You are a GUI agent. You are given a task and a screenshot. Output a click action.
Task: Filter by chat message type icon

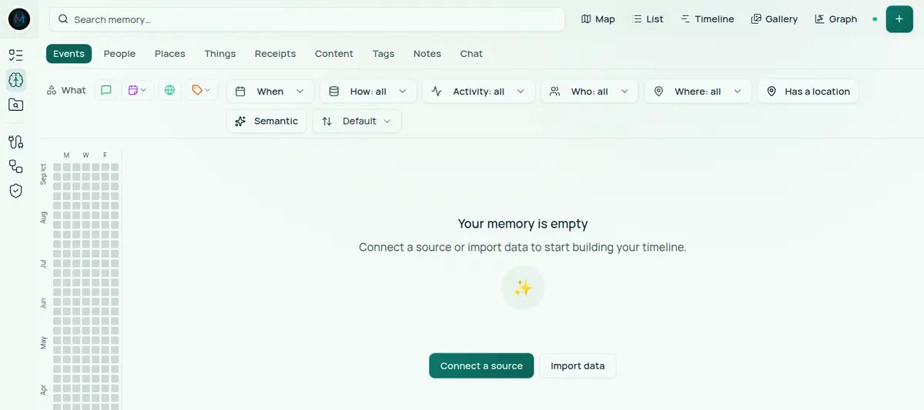(106, 91)
